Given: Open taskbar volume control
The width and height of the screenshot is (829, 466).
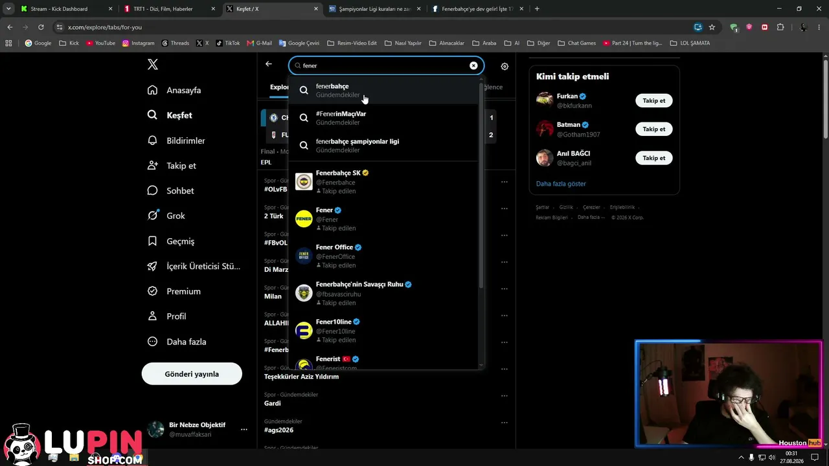Looking at the screenshot, I should tap(771, 458).
